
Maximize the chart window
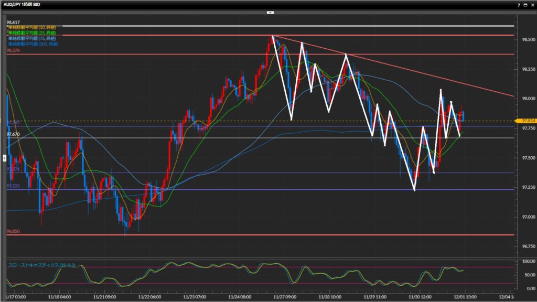[525, 4]
